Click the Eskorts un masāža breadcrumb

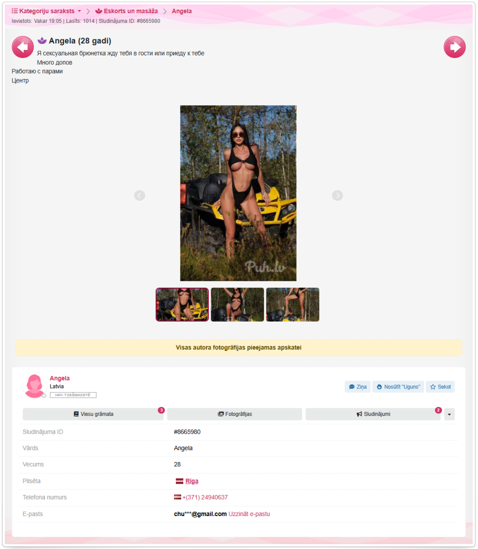127,11
